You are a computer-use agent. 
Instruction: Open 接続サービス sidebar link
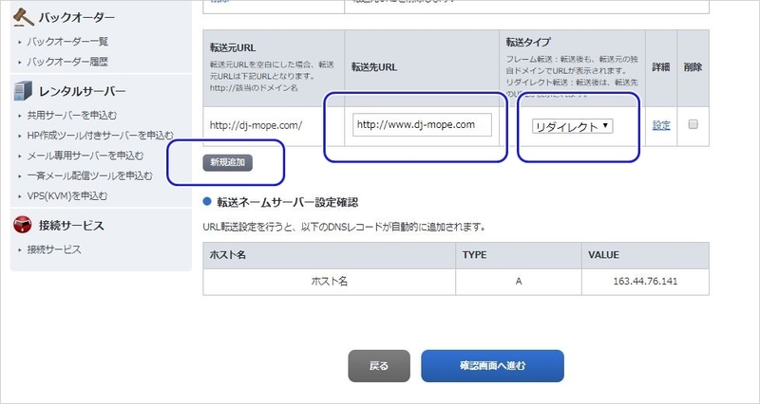click(54, 249)
